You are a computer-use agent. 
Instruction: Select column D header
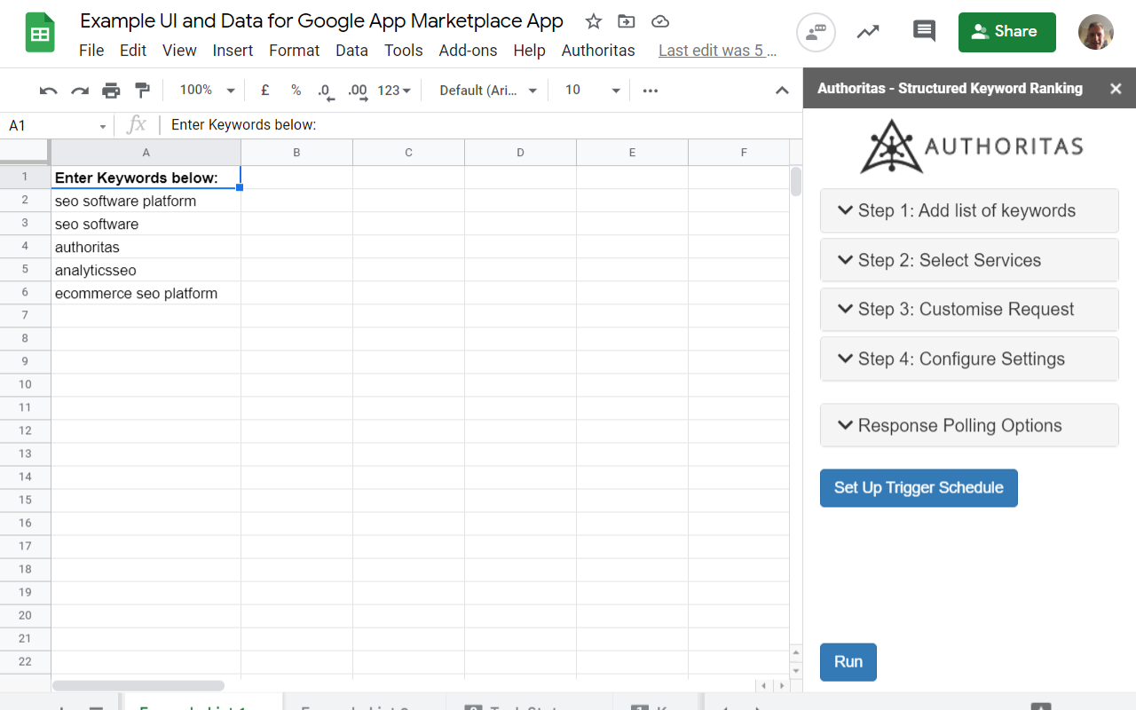click(x=521, y=153)
